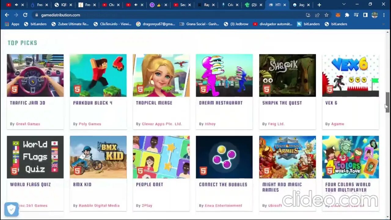The width and height of the screenshot is (391, 220).
Task: View site info via the lock icon
Action: pos(37,15)
